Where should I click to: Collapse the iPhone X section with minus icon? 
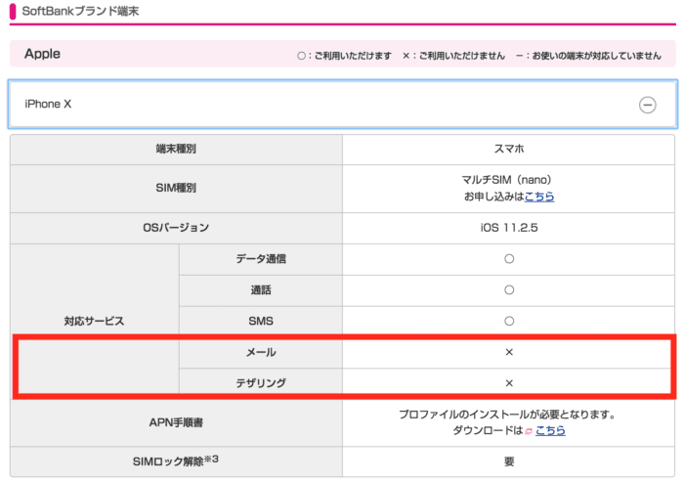tap(647, 106)
